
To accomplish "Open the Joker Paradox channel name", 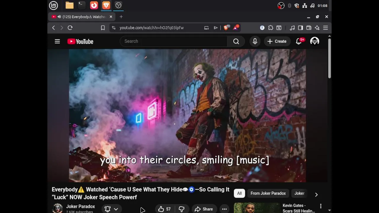I will (x=81, y=206).
